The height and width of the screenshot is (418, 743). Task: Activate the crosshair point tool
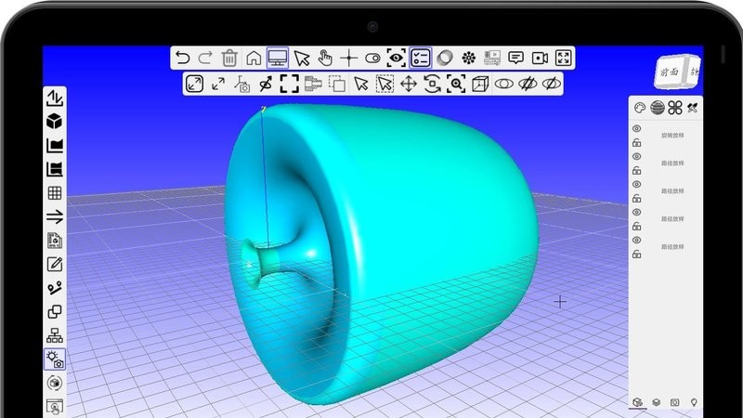(x=349, y=58)
